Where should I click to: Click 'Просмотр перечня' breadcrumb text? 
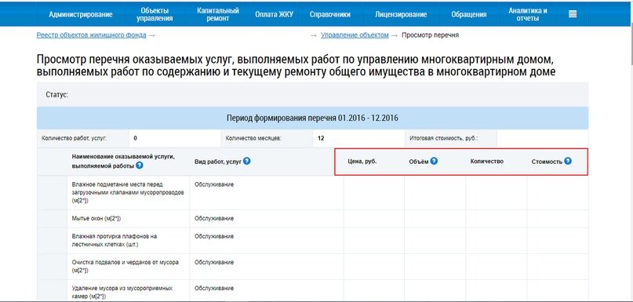coord(430,35)
